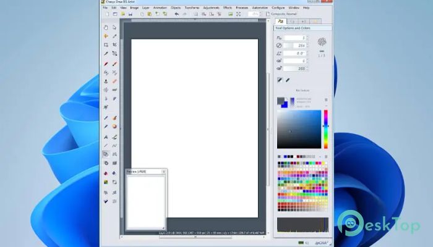
Task: Select the yellow move tool
Action: click(106, 36)
